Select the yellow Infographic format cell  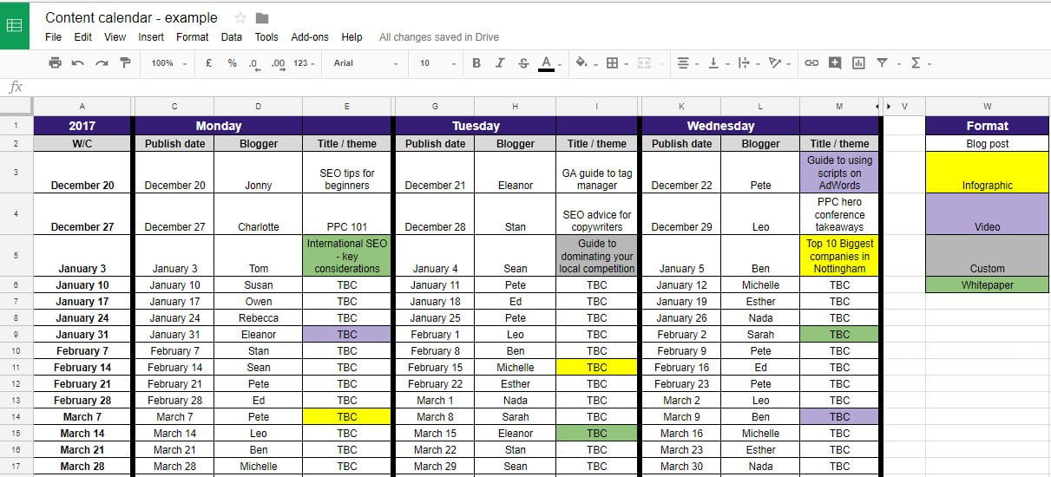tap(988, 173)
